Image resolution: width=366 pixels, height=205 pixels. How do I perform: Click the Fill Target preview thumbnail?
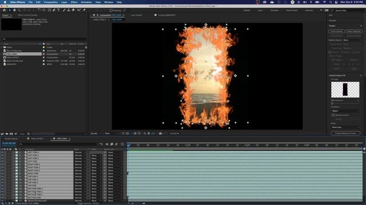click(345, 89)
